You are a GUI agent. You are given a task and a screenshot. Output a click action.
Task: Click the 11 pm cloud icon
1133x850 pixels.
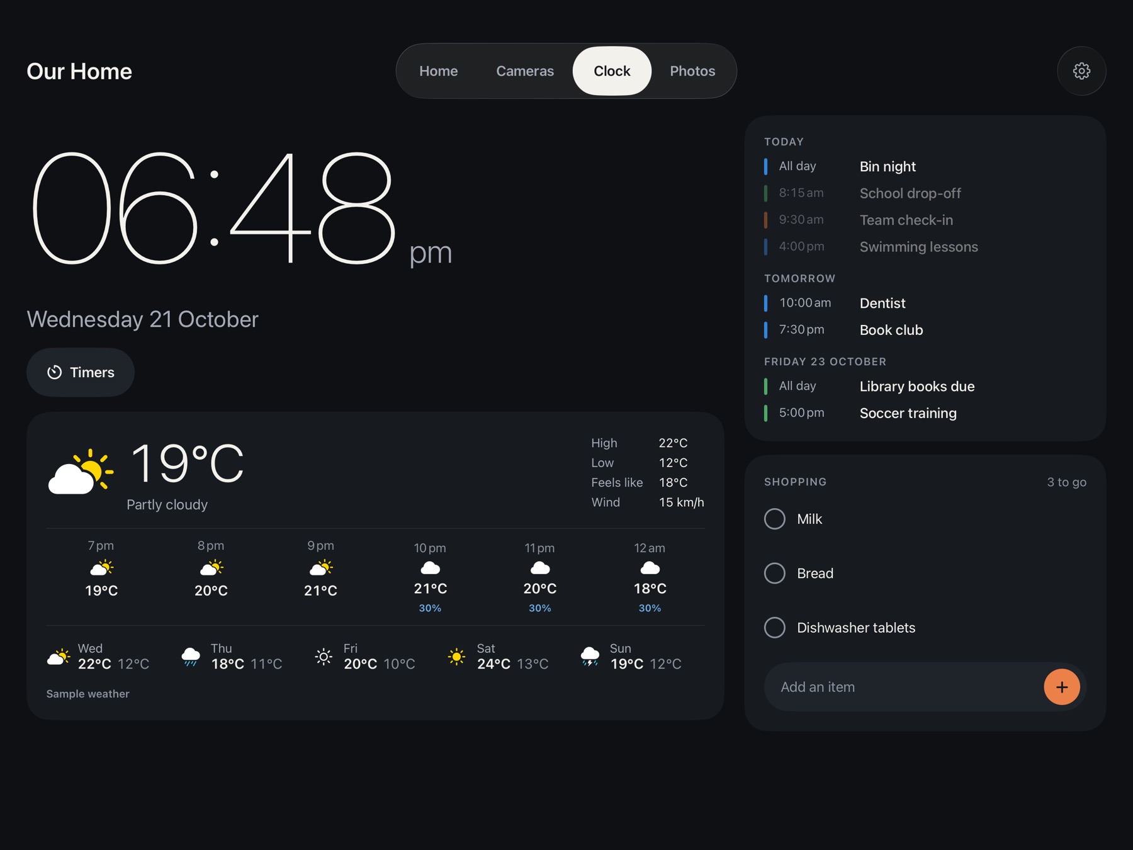pos(540,568)
